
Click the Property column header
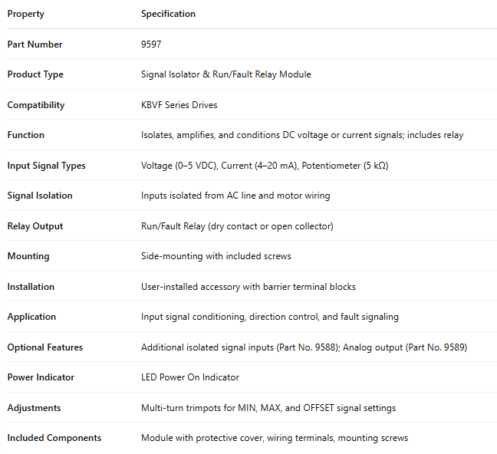click(26, 14)
